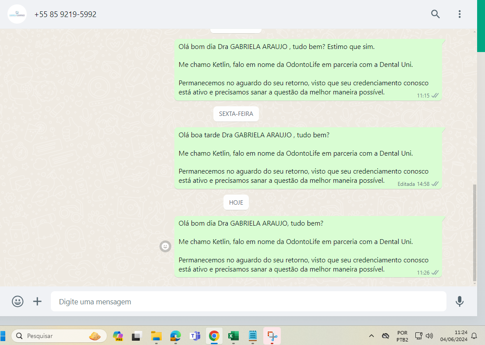Screen dimensions: 485x345
Task: Start a voice message with microphone
Action: tap(460, 301)
